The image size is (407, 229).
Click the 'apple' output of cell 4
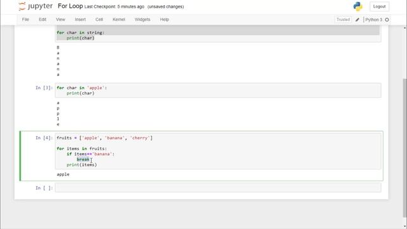coord(63,174)
